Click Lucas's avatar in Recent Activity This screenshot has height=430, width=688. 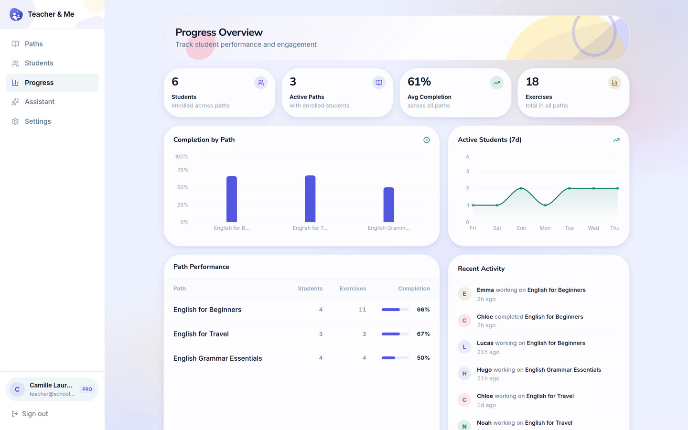[464, 347]
